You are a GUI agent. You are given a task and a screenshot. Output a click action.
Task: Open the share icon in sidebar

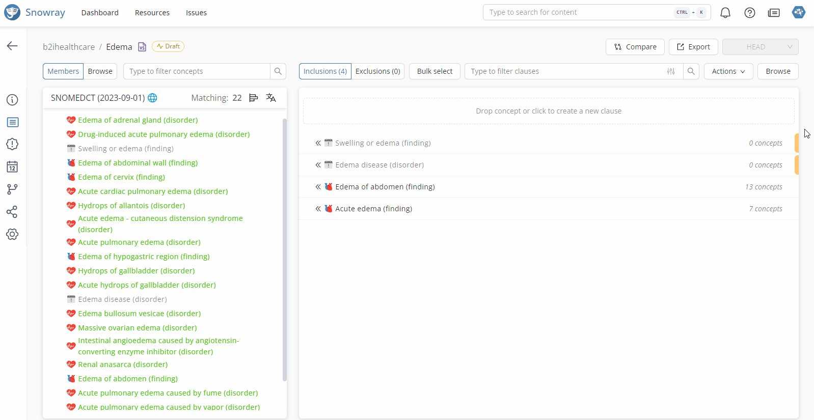(x=12, y=212)
